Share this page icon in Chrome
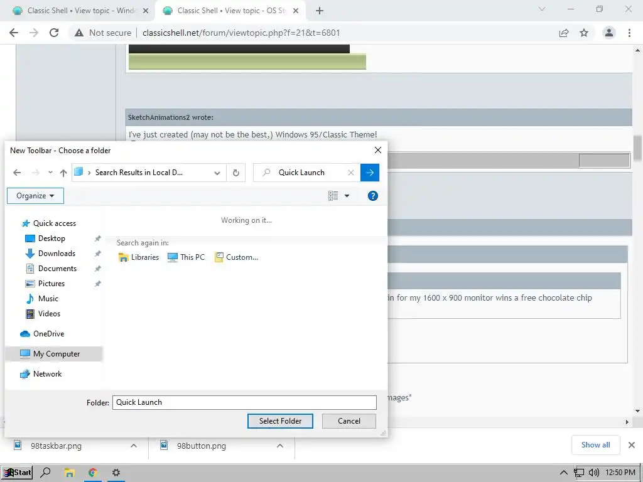Screen dimensions: 643x482 [x=564, y=33]
